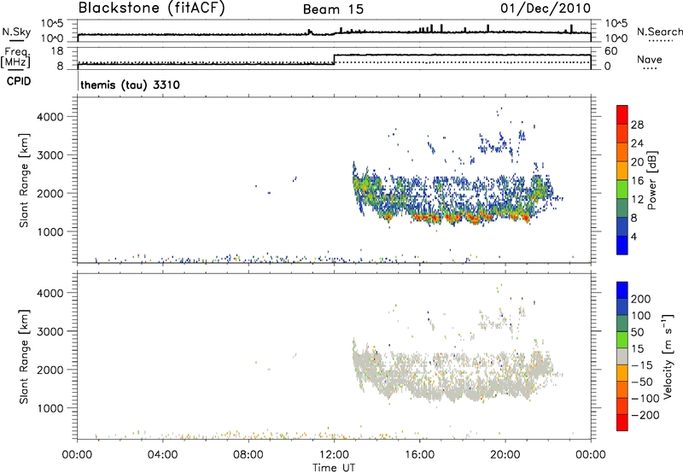Click the '28' Power scale value
Image resolution: width=683 pixels, height=473 pixels.
637,125
